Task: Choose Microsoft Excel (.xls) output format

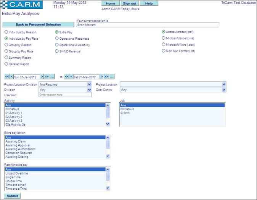Action: [x=164, y=38]
